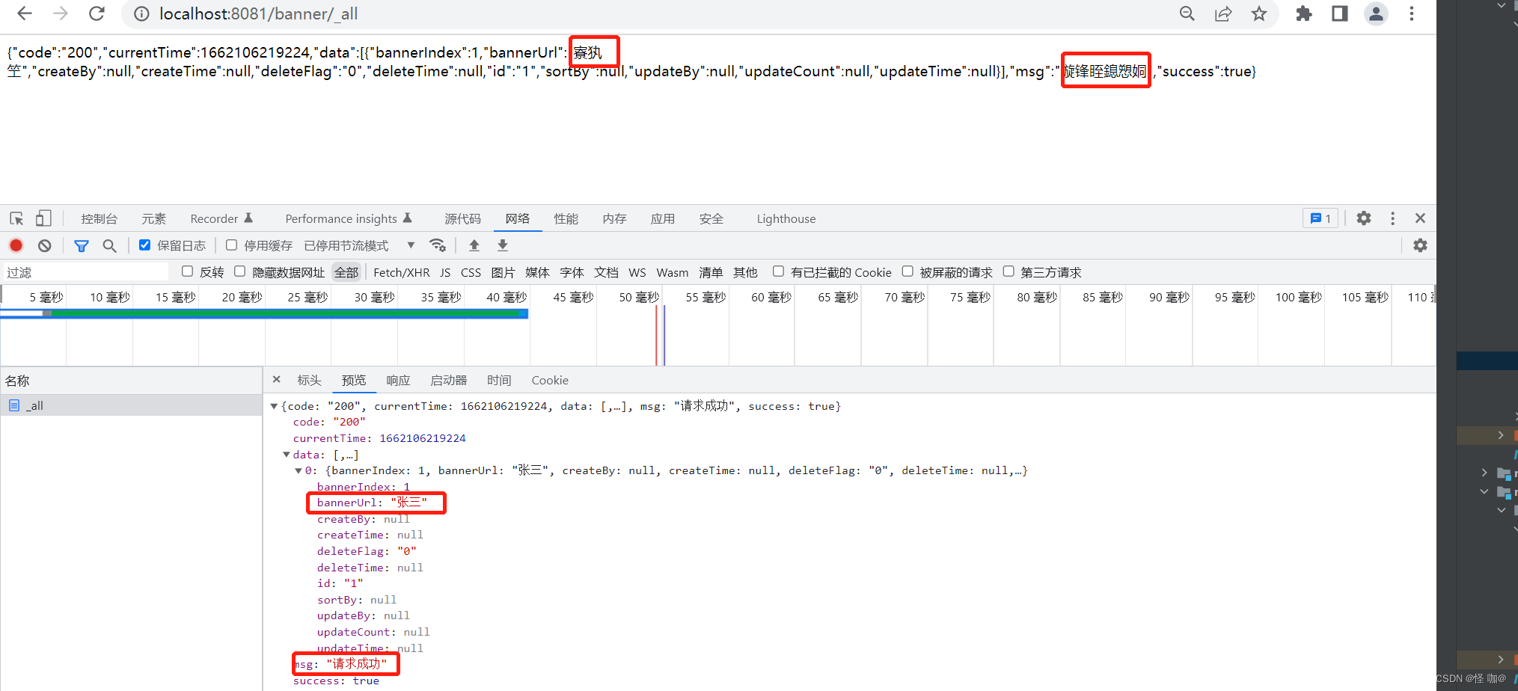Switch to the 控制台 tab
The width and height of the screenshot is (1518, 691).
click(100, 218)
